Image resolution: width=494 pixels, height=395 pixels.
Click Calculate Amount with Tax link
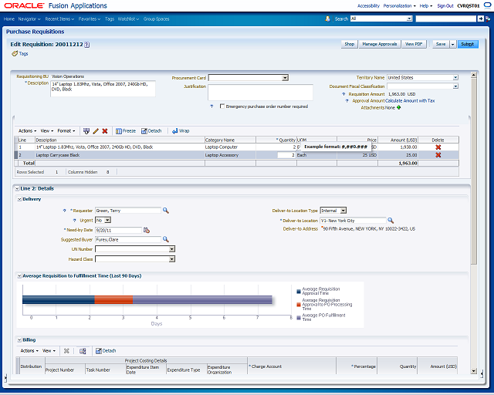410,101
